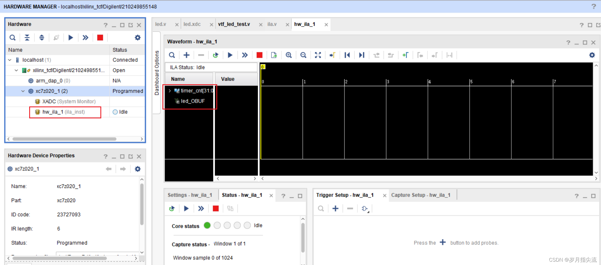Select hw_ila_1 (ila_inst) in Hardware tree
The image size is (601, 265).
(63, 112)
